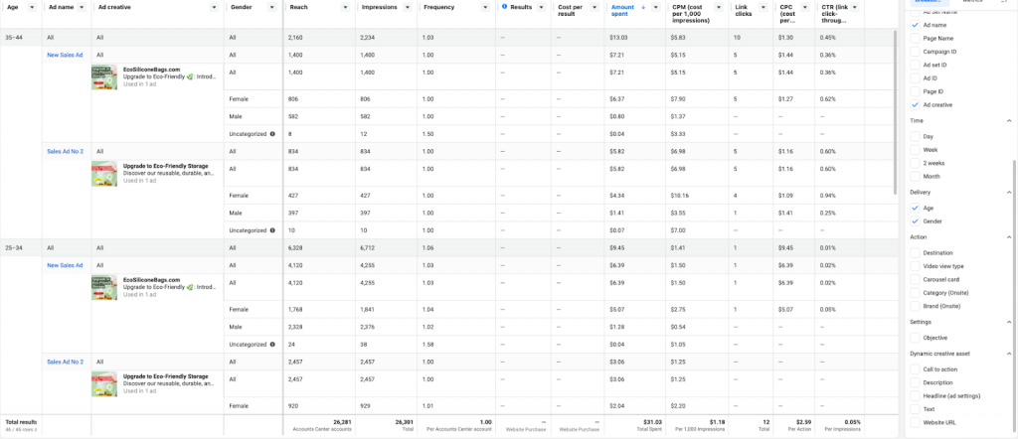Click the $31.03 Total Spent cell
The height and width of the screenshot is (439, 1018).
tap(633, 425)
